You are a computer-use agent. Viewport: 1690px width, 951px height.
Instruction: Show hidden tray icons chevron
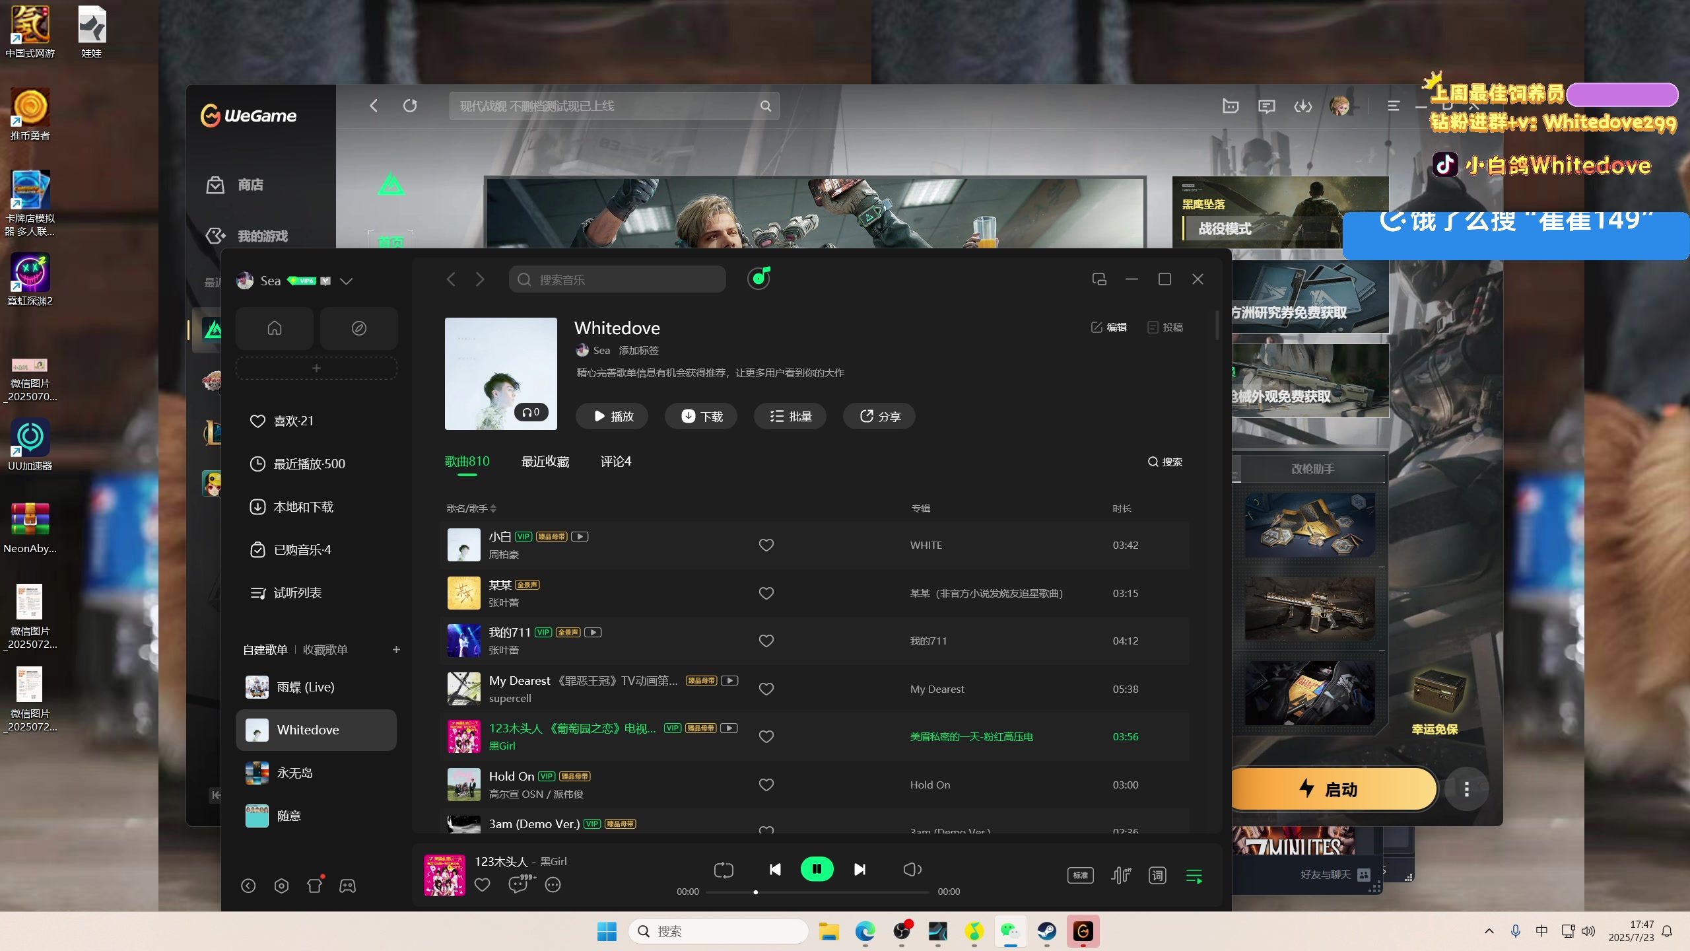pos(1489,931)
